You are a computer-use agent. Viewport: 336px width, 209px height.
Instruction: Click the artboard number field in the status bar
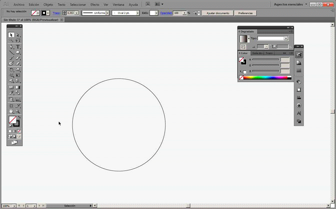coord(29,206)
